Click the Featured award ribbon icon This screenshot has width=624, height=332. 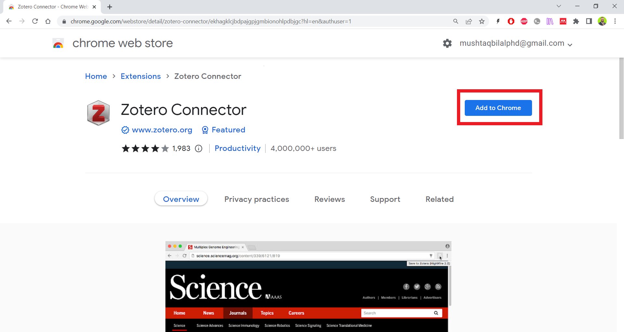pos(205,130)
